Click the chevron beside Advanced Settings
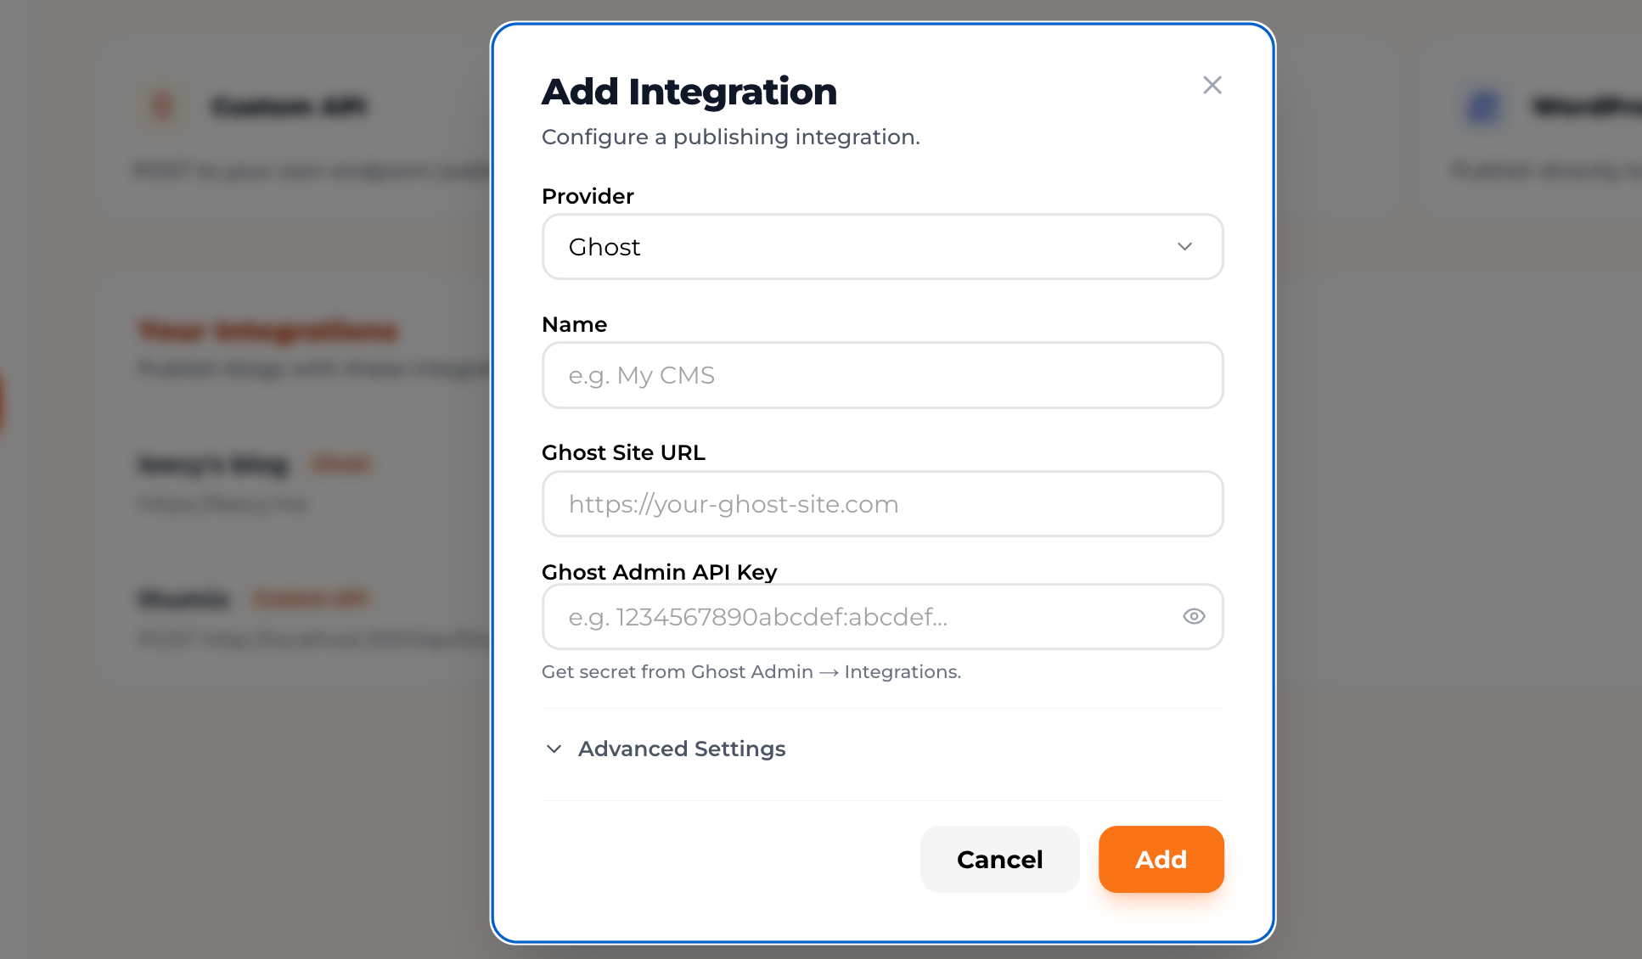The width and height of the screenshot is (1642, 959). click(554, 749)
